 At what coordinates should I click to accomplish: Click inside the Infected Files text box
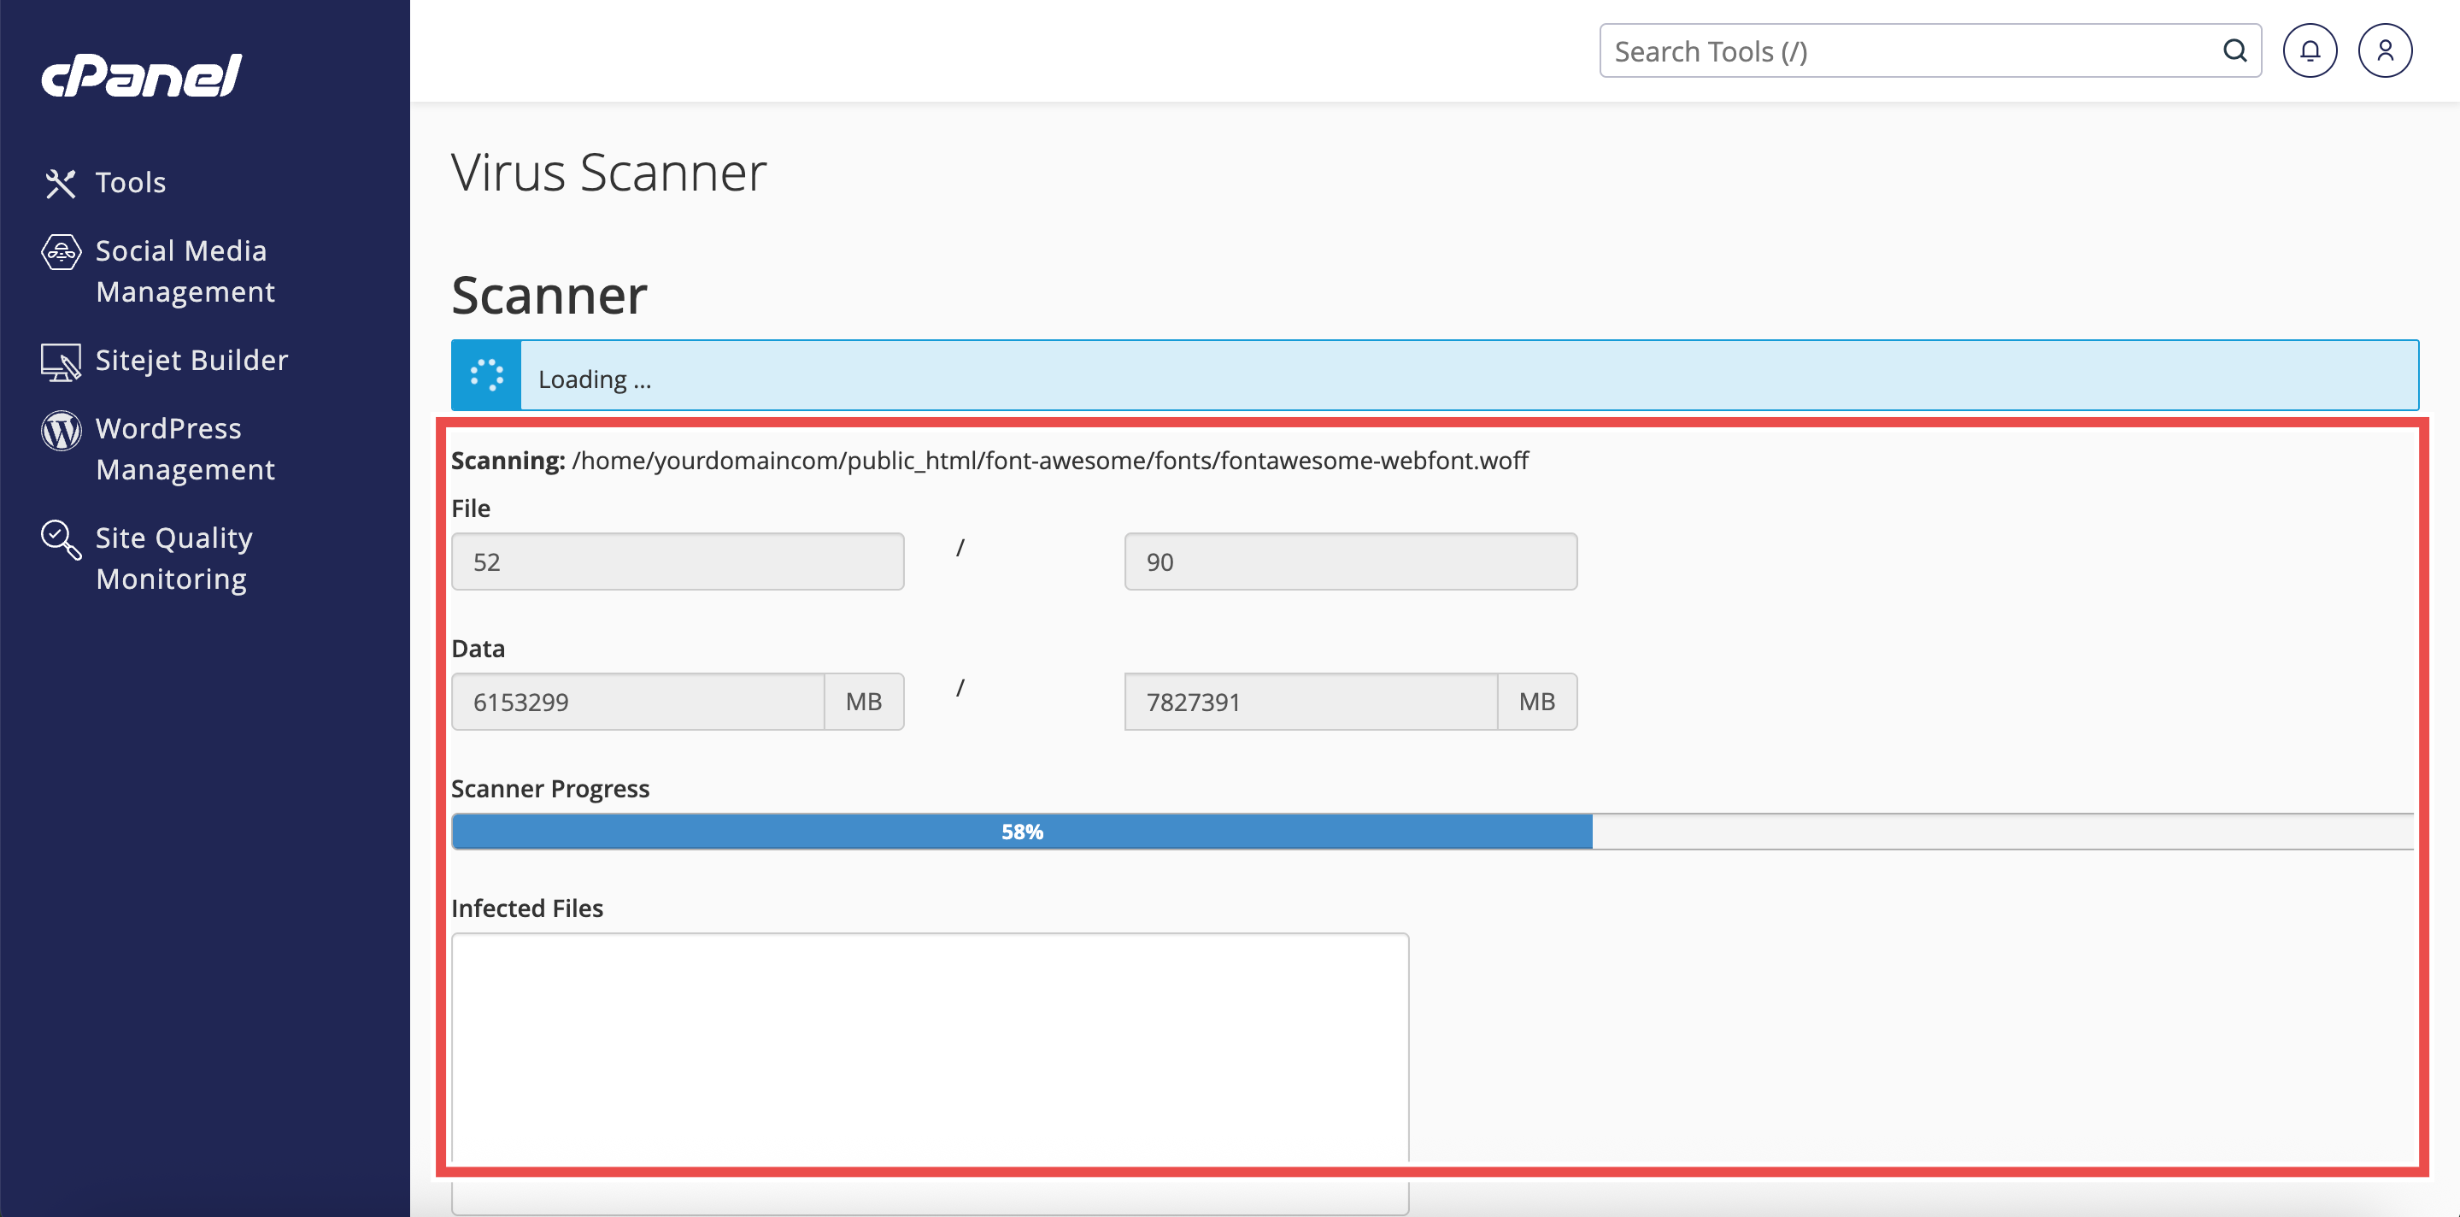point(929,1046)
